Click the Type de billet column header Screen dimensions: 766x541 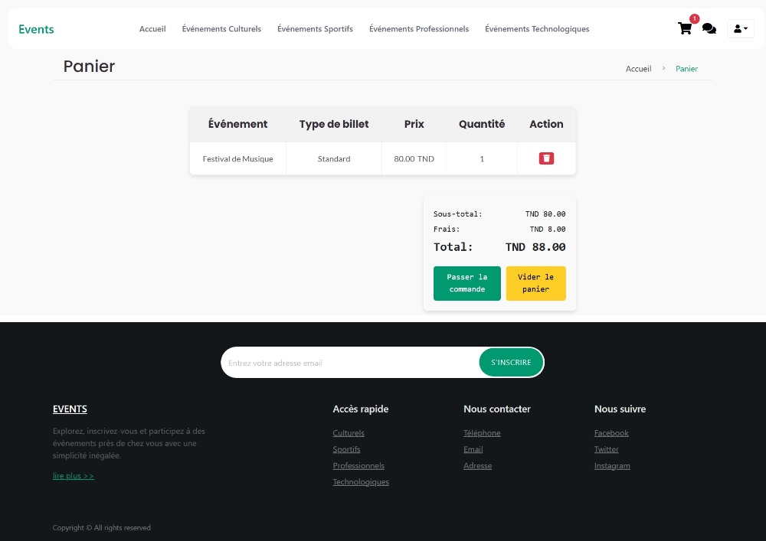click(334, 124)
